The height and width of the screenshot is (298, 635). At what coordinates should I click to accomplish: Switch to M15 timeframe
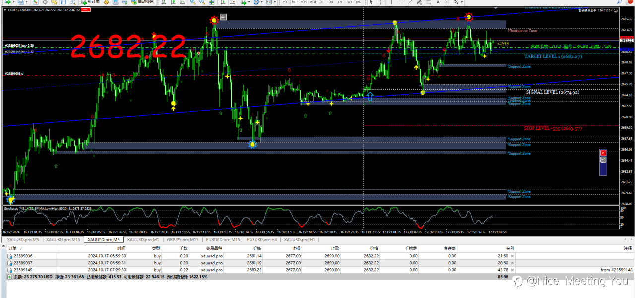(x=303, y=2)
